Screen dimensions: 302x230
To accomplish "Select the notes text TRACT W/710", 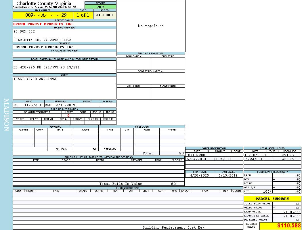I will point(35,79).
